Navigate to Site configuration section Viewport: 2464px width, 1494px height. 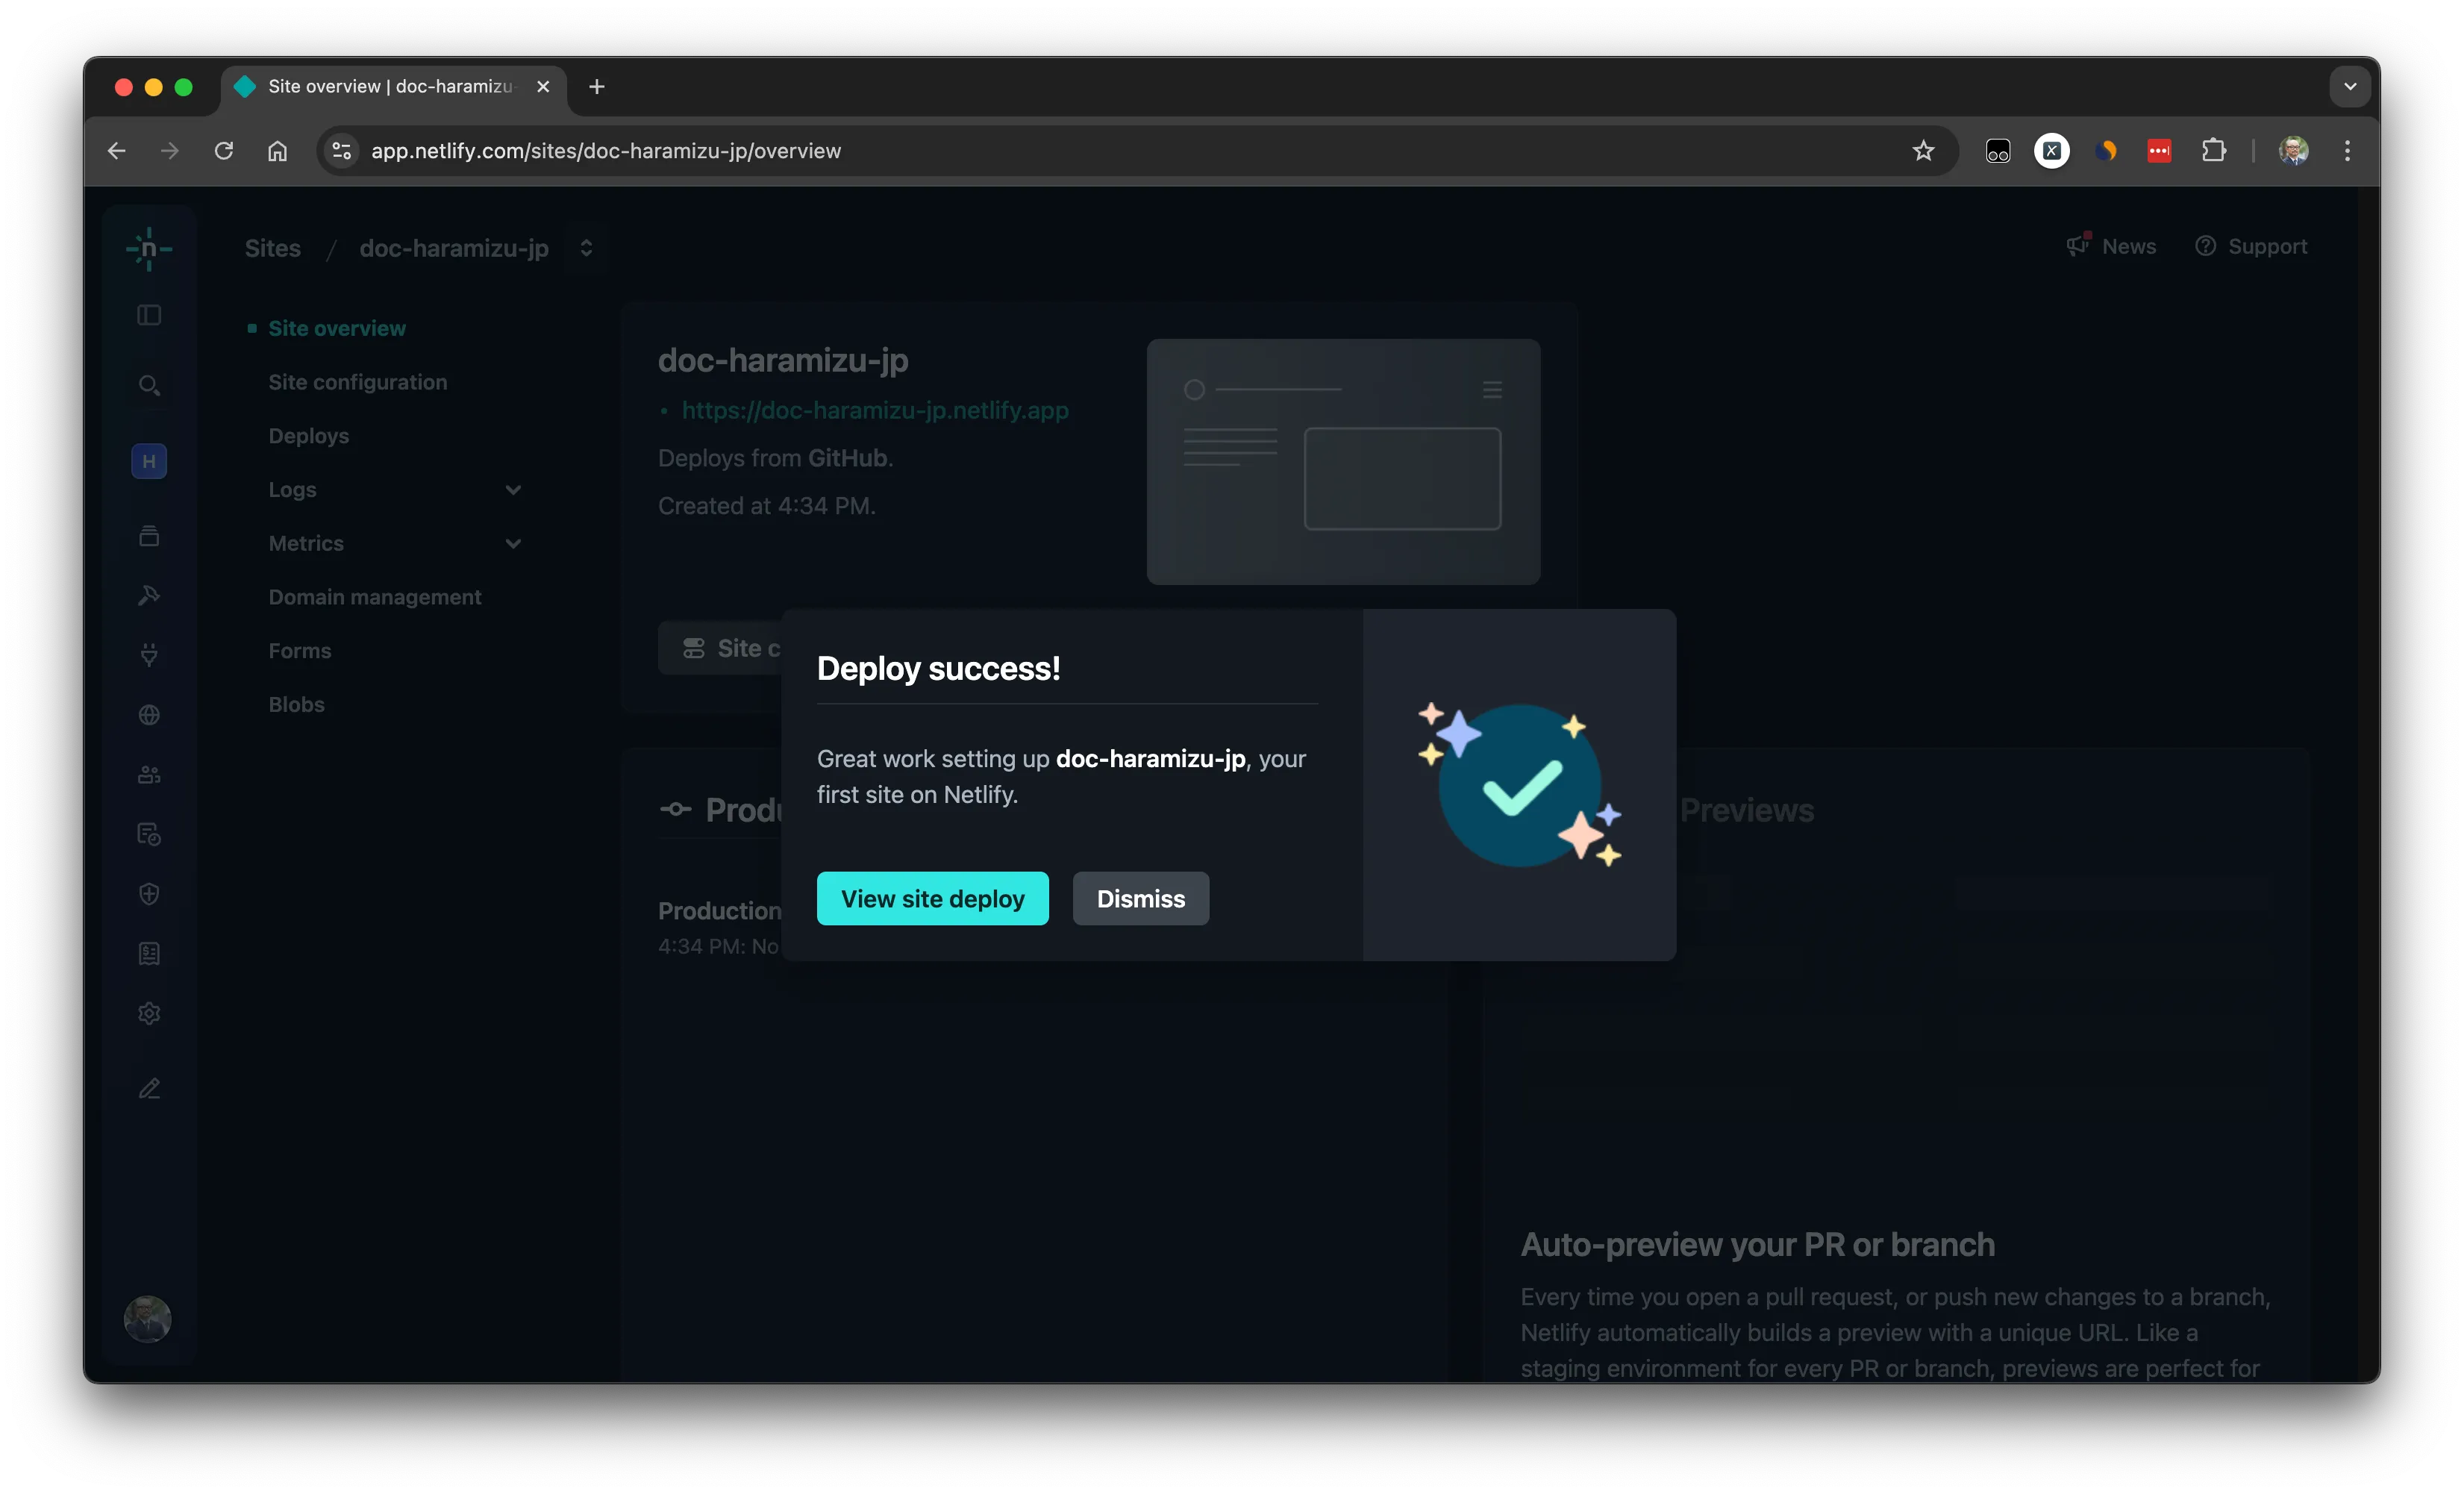click(x=357, y=380)
